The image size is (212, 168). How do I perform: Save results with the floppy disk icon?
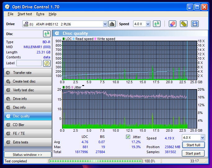click(195, 24)
